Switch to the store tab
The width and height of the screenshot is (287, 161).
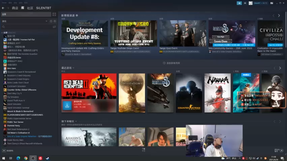(x=15, y=8)
